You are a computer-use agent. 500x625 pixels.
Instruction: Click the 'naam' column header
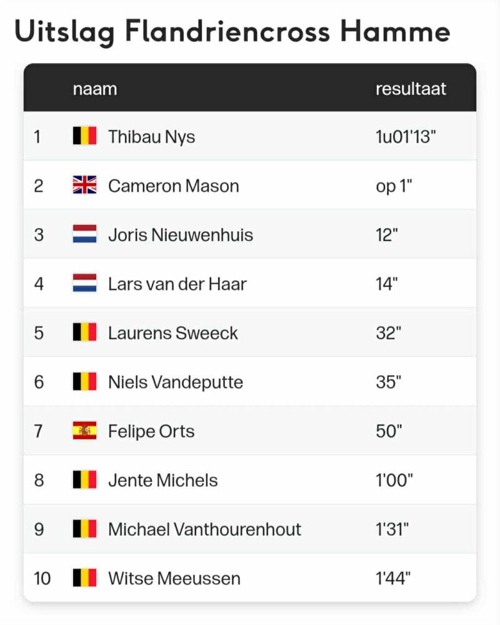coord(94,89)
